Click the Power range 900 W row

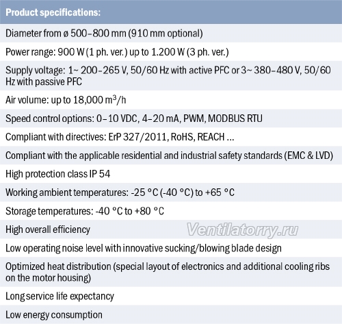[x=171, y=52]
